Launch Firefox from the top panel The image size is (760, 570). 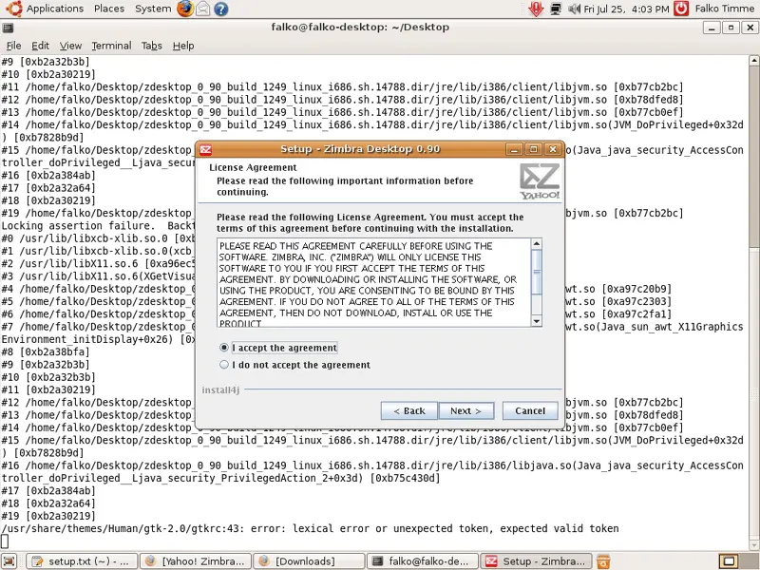coord(184,9)
